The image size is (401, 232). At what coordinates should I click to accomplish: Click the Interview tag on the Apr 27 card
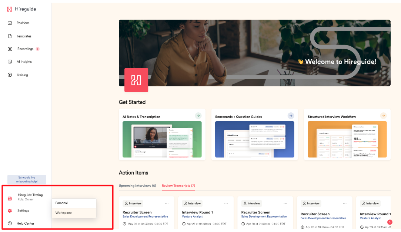[x=192, y=203]
